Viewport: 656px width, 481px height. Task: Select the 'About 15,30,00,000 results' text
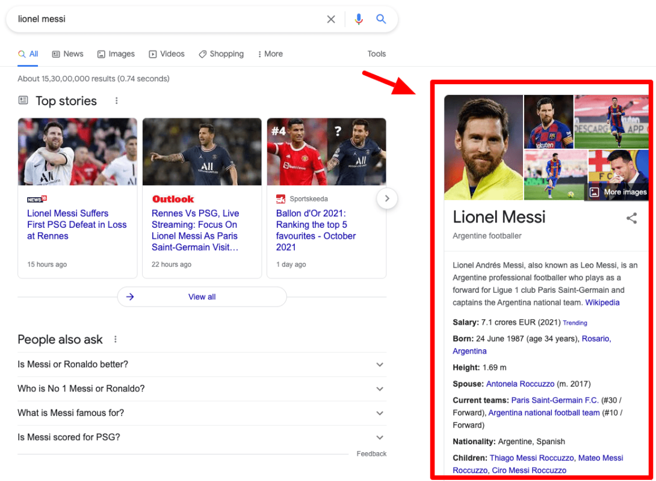pyautogui.click(x=93, y=79)
